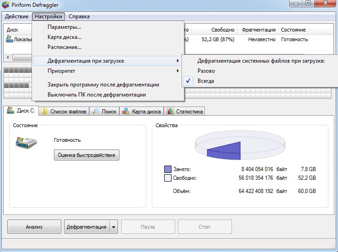Click the Дефрагментация button

click(x=86, y=226)
